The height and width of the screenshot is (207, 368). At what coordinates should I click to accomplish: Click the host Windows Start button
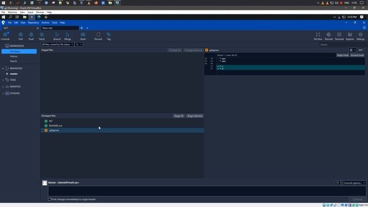tap(3, 3)
